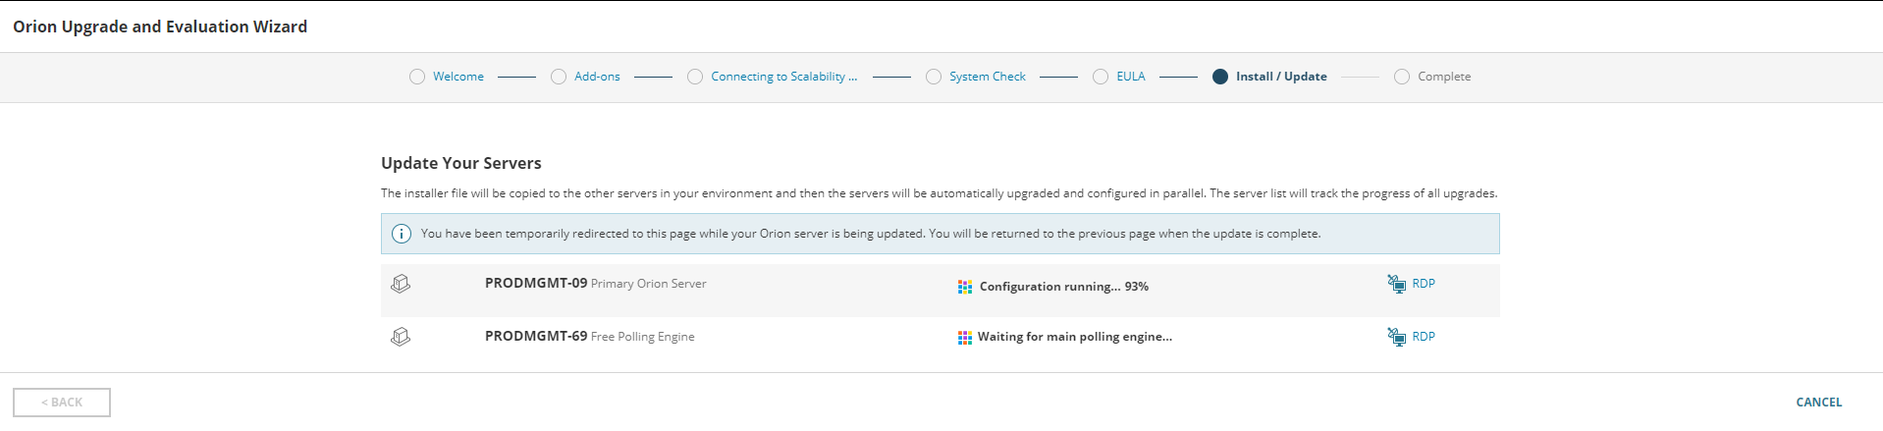This screenshot has height=431, width=1883.
Task: Click the PRODMGMT-09 server icon
Action: point(401,284)
